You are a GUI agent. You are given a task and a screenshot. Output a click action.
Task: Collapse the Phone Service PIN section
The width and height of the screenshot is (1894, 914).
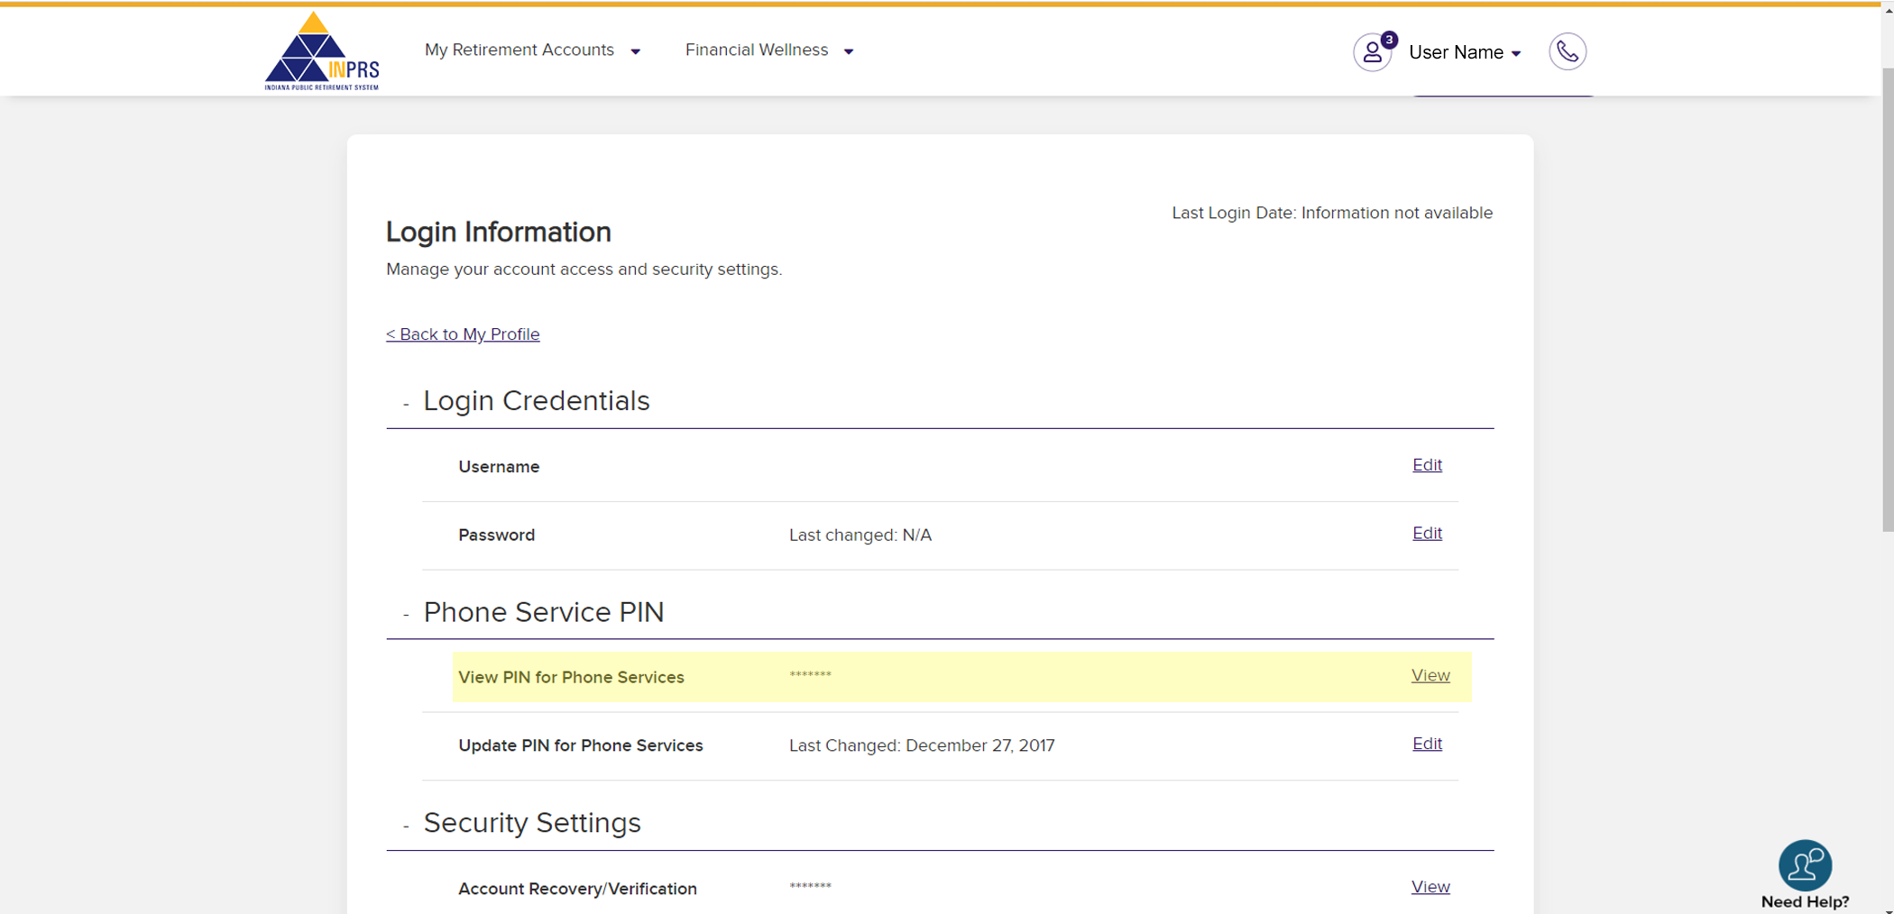[406, 615]
